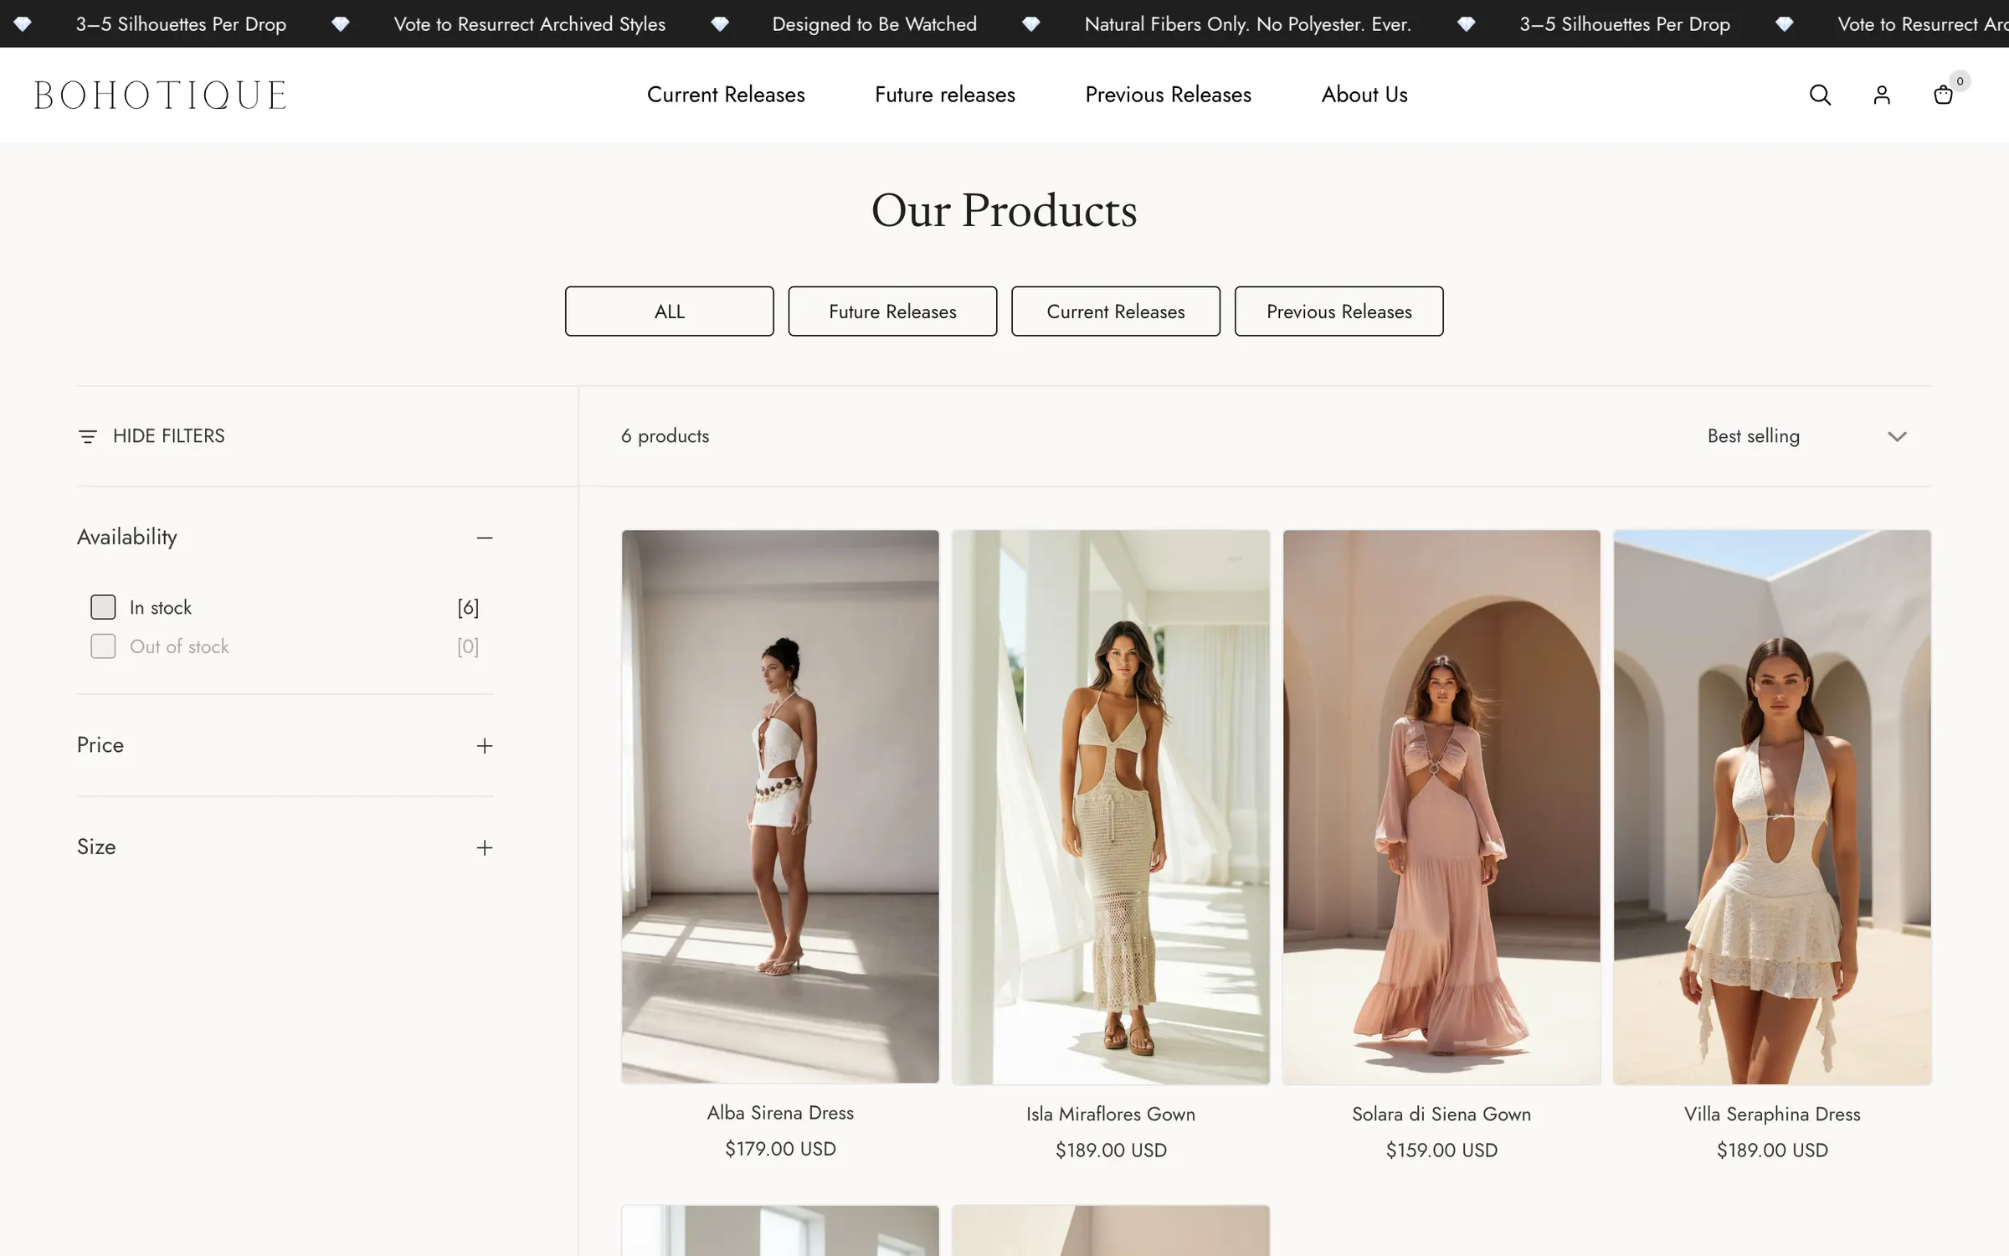2009x1256 pixels.
Task: Click 'Designed to Be Watched' banner text
Action: pos(874,24)
